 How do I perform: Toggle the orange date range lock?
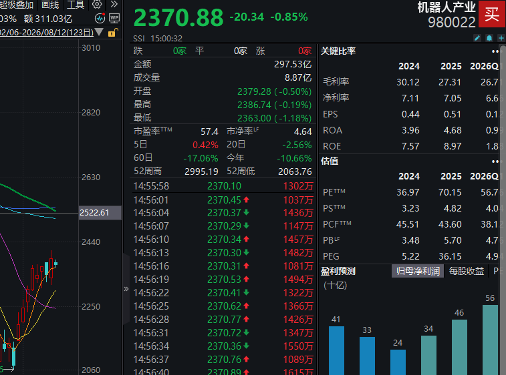(x=112, y=33)
